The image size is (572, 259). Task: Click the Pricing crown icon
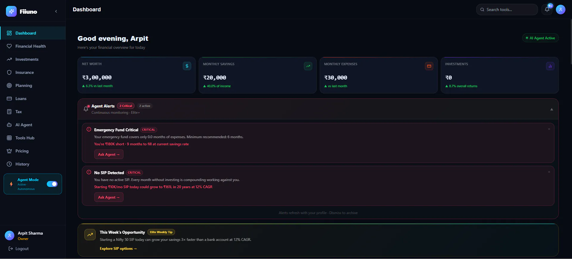[9, 151]
